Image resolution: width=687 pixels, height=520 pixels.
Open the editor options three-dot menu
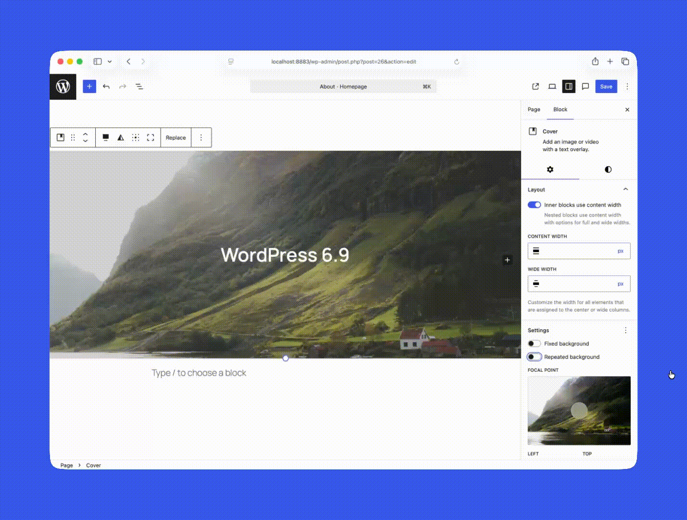627,86
